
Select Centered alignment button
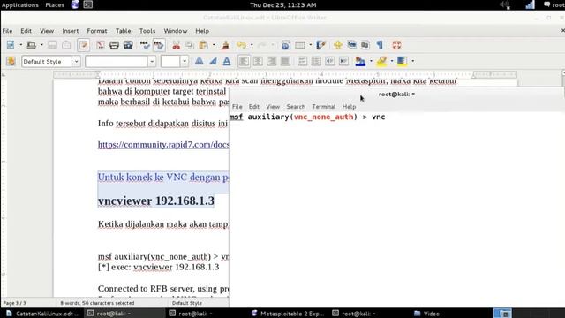click(258, 61)
